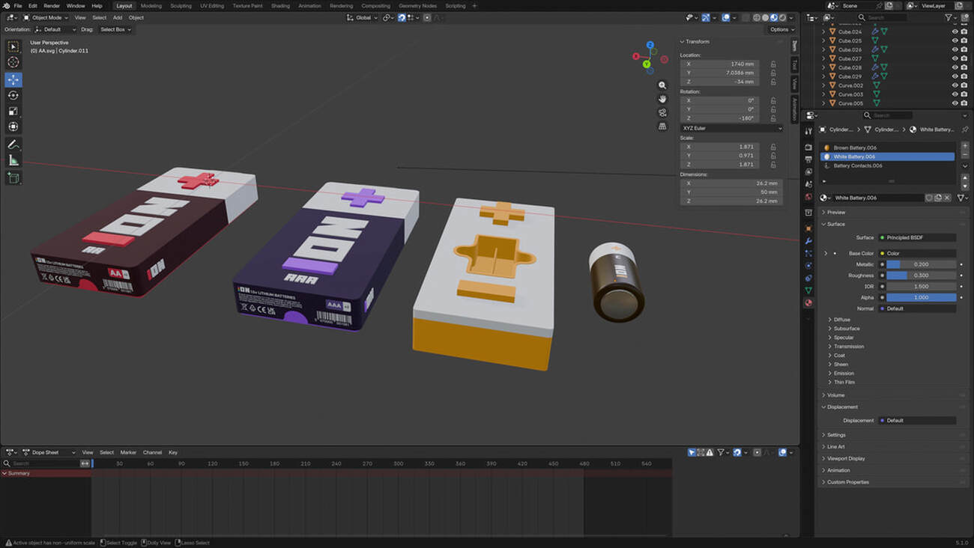
Task: Choose the Annotate tool
Action: click(x=13, y=144)
